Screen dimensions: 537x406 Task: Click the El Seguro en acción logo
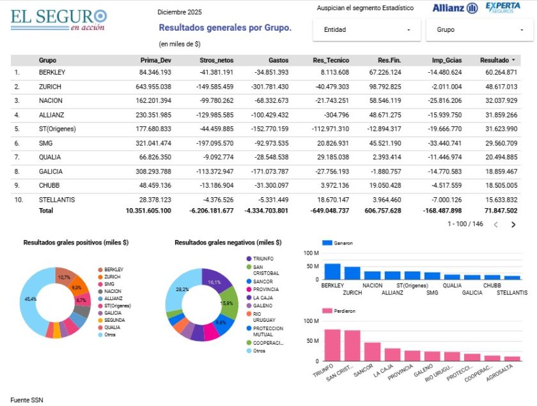pos(58,19)
